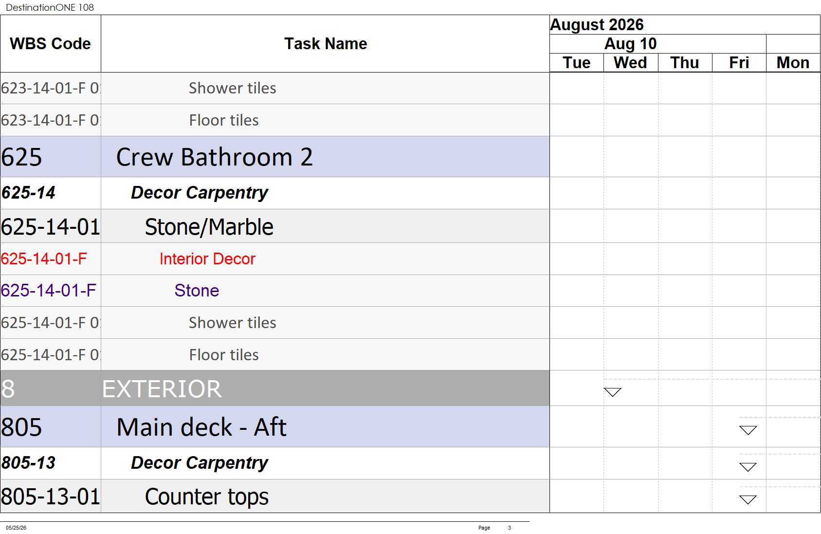Select the Main deck - Aft row

point(275,427)
